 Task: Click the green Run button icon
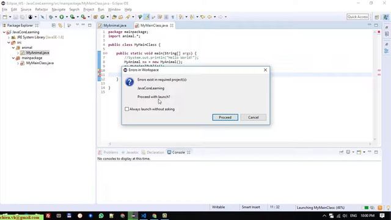pos(61,17)
